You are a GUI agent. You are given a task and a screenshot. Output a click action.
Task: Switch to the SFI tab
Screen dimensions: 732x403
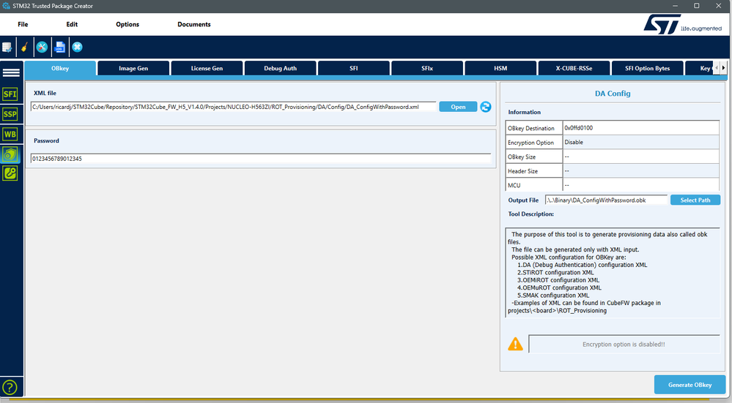354,68
